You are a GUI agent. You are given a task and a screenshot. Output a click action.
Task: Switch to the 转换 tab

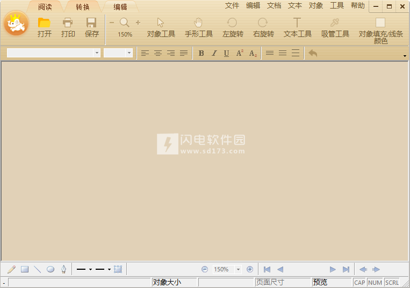(83, 7)
